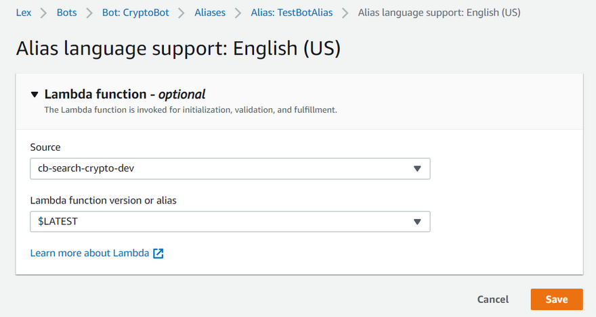Image resolution: width=596 pixels, height=317 pixels.
Task: Click the Source field label
Action: pos(45,147)
